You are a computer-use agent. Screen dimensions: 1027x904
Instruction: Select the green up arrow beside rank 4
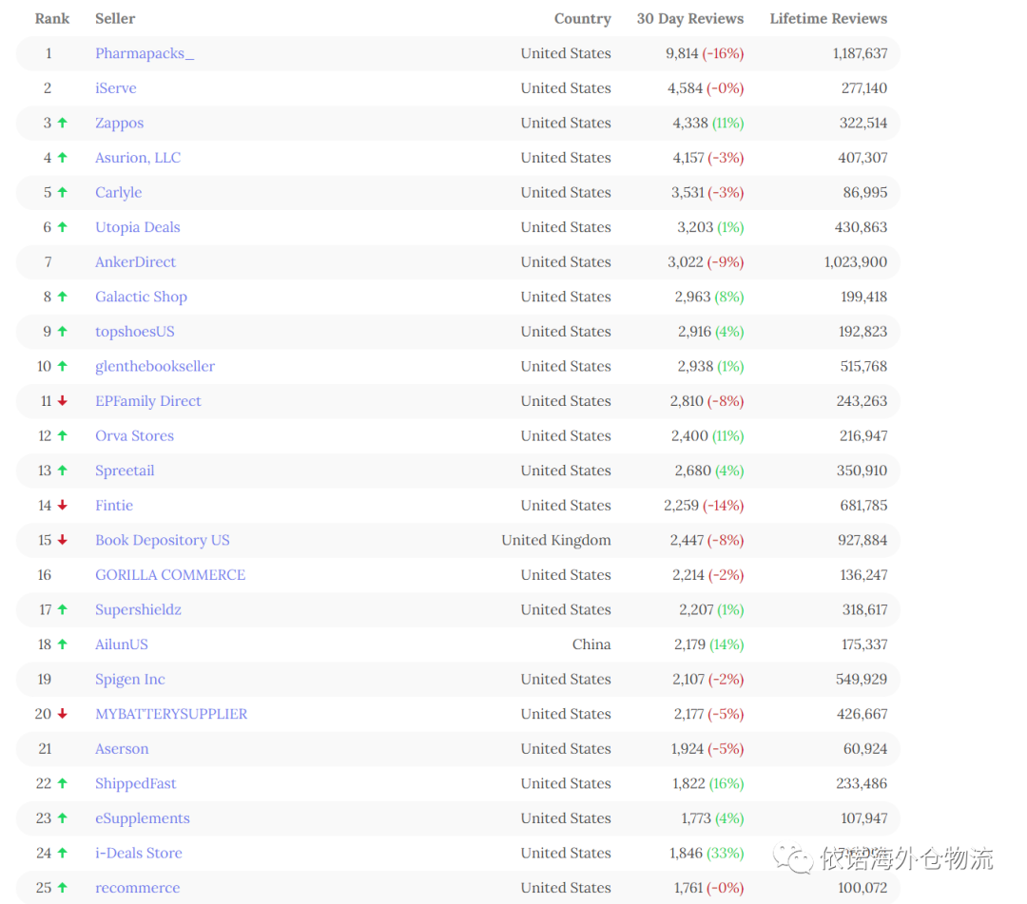click(63, 157)
